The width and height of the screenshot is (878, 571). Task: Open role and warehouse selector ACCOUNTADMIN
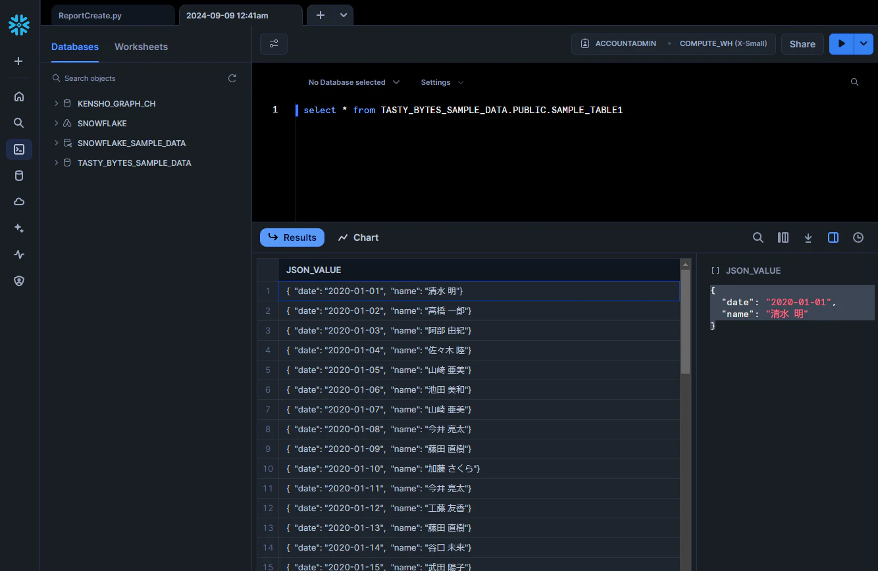point(673,44)
